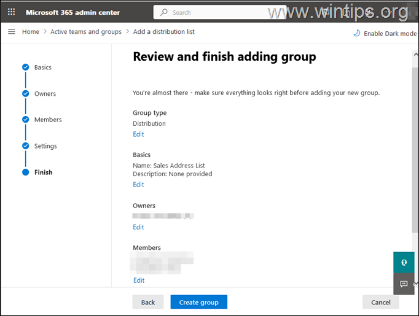This screenshot has height=316, width=419.
Task: Click the Distribution group type value
Action: coord(149,123)
